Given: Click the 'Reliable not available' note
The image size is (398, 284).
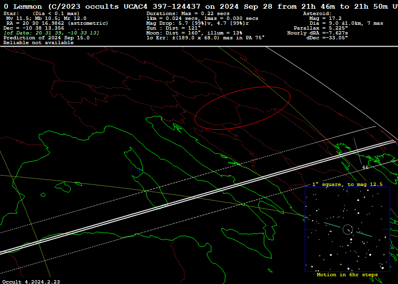Looking at the screenshot, I should click(x=38, y=43).
